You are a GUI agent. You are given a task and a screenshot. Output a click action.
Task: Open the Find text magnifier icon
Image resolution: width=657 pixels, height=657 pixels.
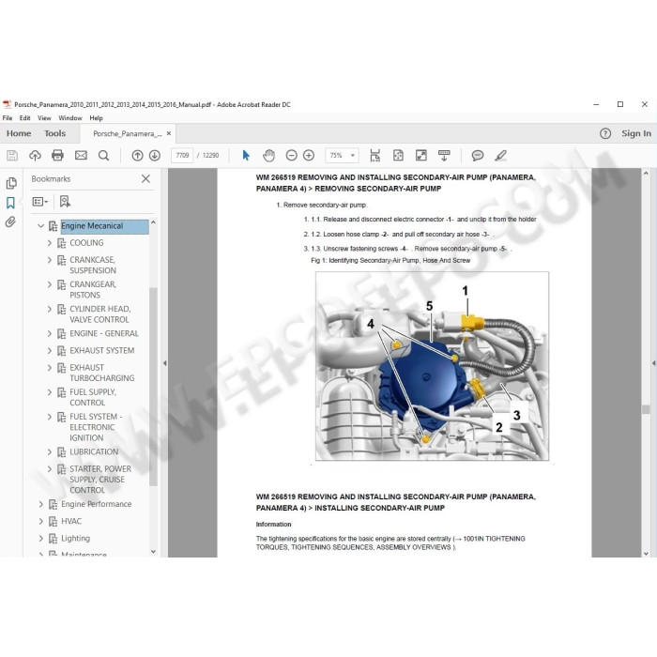103,156
